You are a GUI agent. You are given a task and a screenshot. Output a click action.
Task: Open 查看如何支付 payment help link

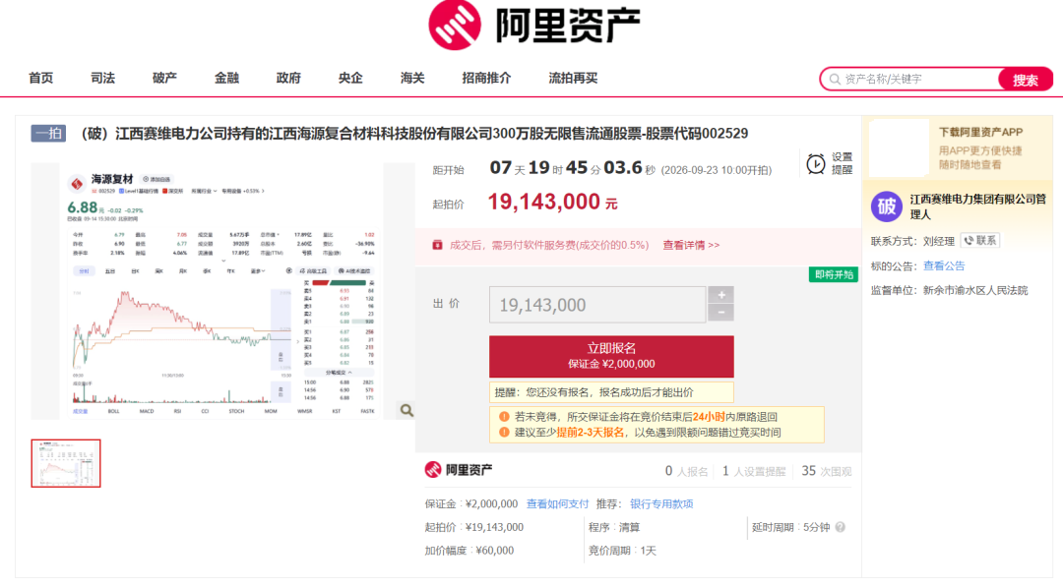(557, 503)
